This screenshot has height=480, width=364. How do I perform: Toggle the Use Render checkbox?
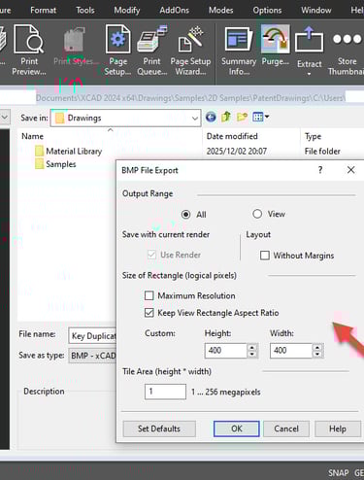151,255
